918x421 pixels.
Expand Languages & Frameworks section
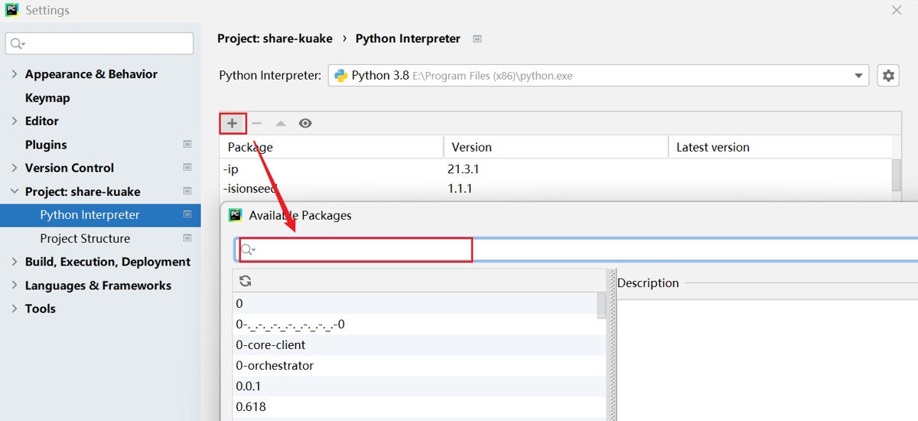[x=15, y=286]
